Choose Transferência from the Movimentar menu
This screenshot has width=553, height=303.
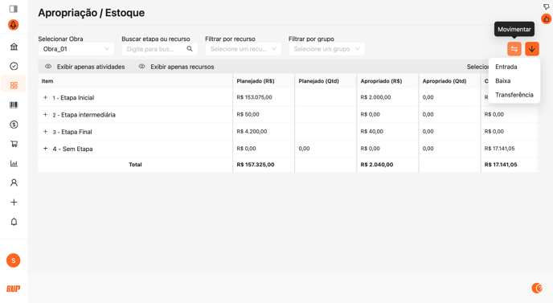click(x=514, y=95)
